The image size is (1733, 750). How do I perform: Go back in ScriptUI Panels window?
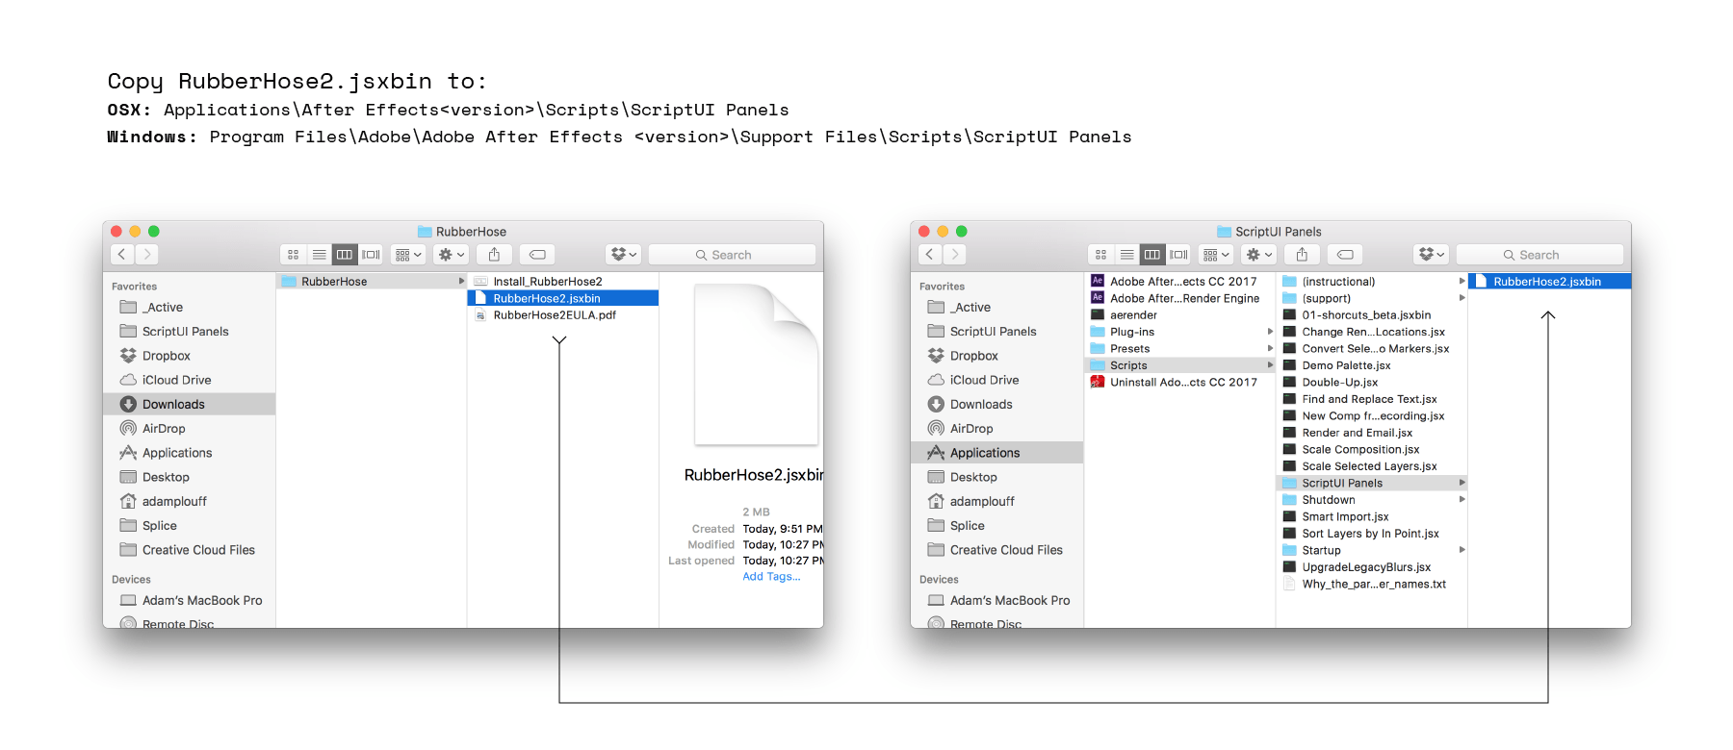pos(930,255)
